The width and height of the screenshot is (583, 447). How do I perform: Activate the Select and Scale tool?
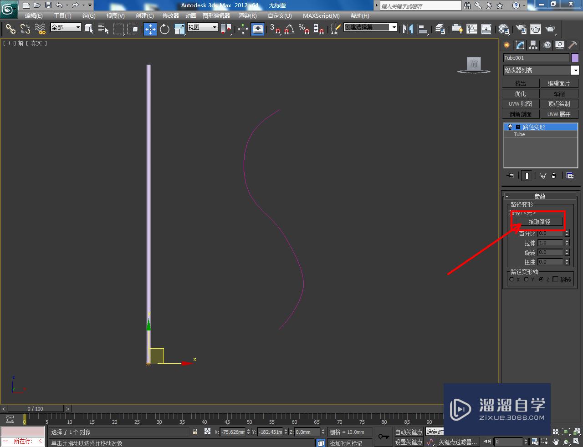point(179,29)
